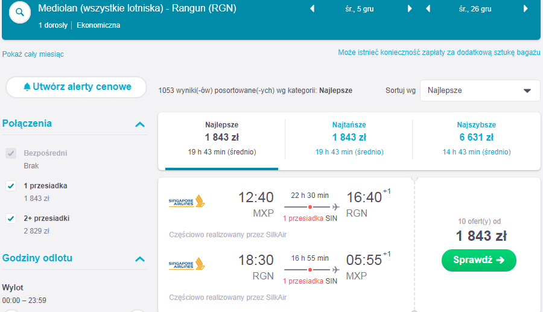
Task: Open Pokaż cały miesiąc link
Action: [33, 54]
